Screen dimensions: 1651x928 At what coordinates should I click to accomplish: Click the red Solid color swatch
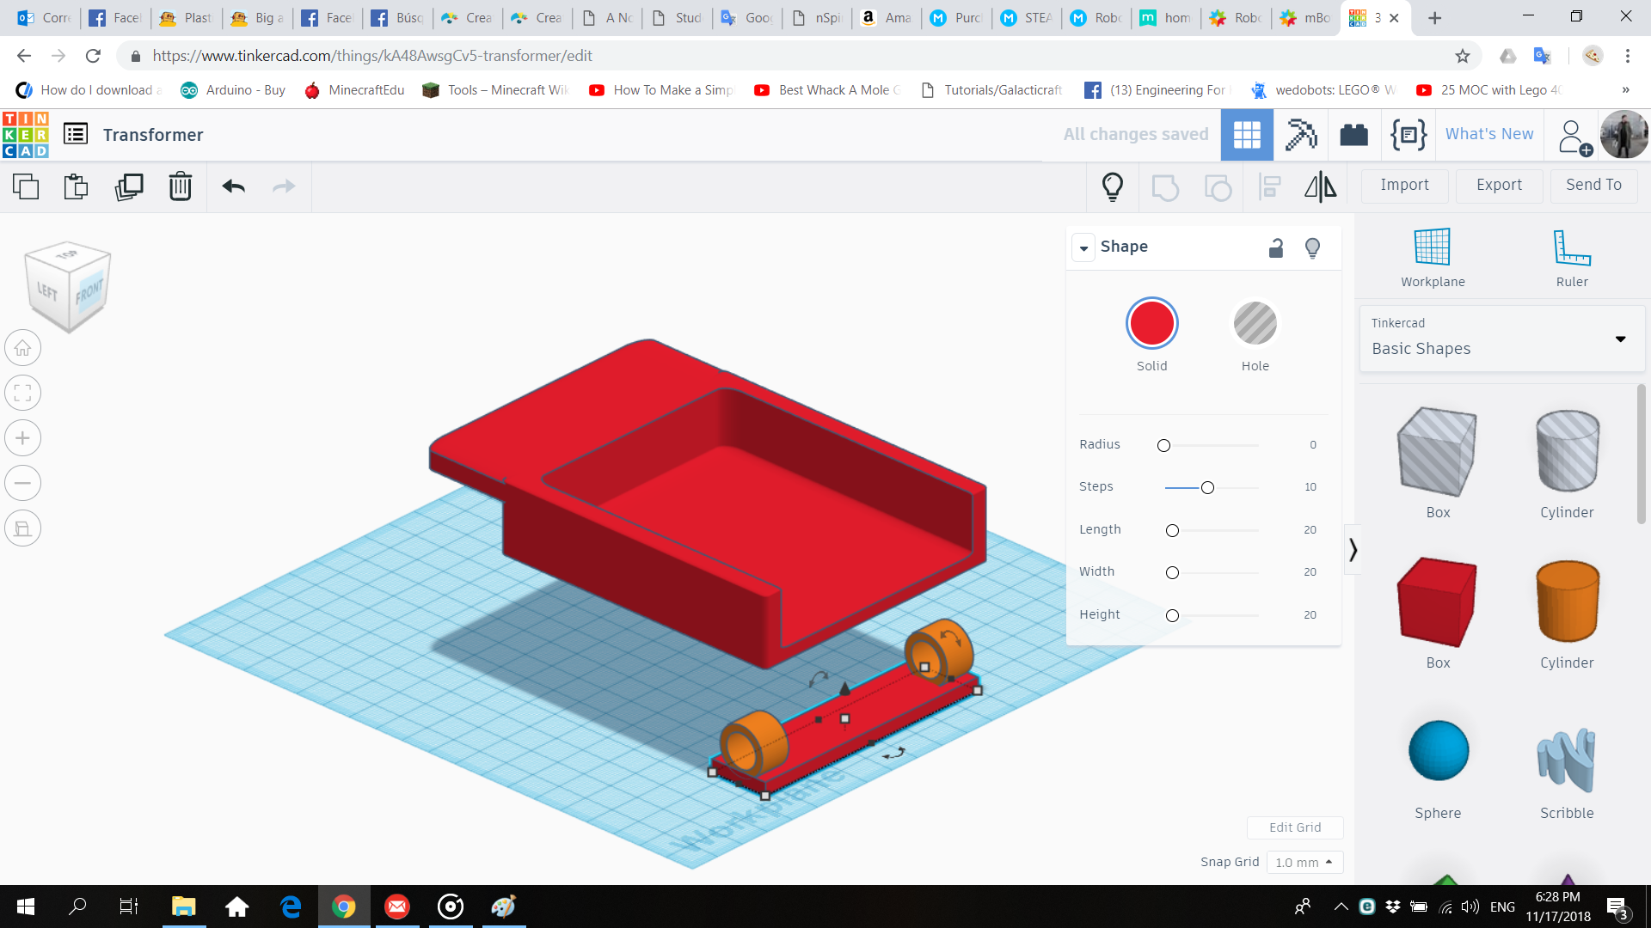(1151, 324)
